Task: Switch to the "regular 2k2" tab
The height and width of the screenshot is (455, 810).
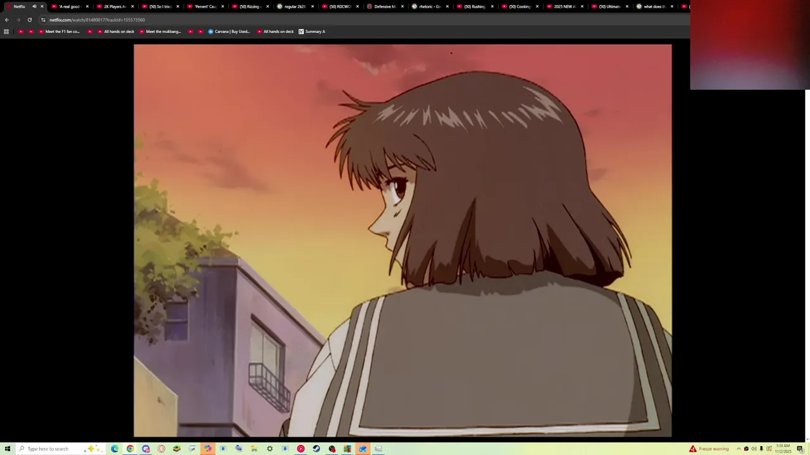Action: click(x=294, y=6)
